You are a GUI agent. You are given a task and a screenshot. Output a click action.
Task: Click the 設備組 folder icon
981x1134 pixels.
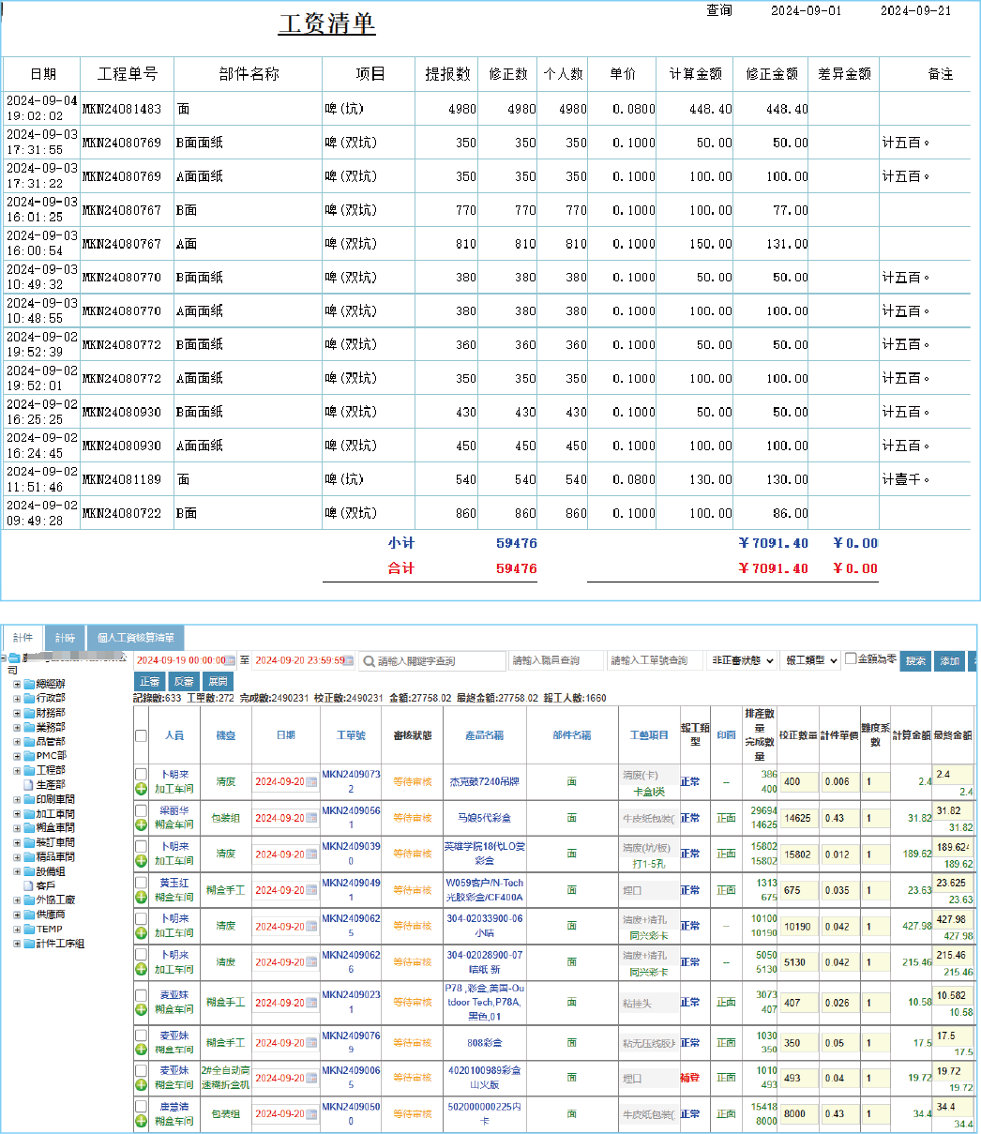coord(29,871)
